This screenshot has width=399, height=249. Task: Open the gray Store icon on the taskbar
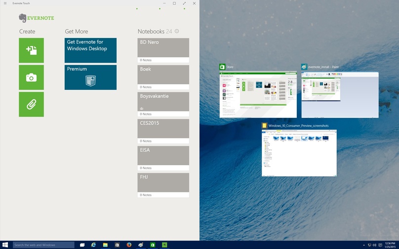pos(117,245)
